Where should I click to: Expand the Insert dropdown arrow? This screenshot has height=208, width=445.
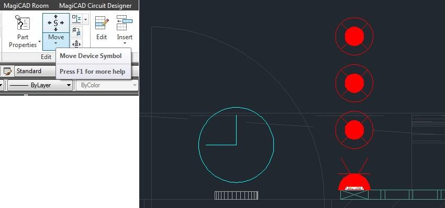125,43
